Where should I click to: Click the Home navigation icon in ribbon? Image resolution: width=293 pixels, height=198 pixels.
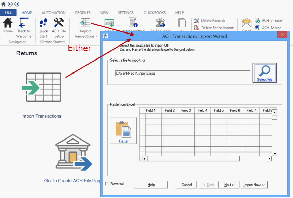pyautogui.click(x=8, y=24)
